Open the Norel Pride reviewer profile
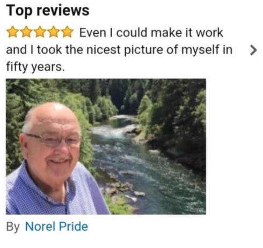Screen dimensions: 263x248 click(x=56, y=227)
